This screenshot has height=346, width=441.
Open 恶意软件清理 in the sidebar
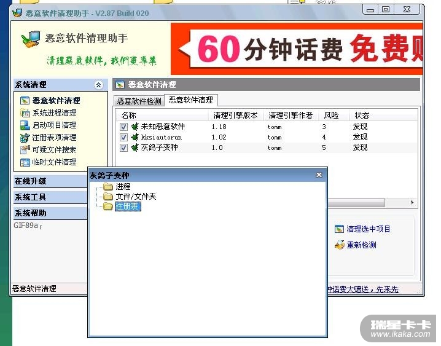pos(56,100)
